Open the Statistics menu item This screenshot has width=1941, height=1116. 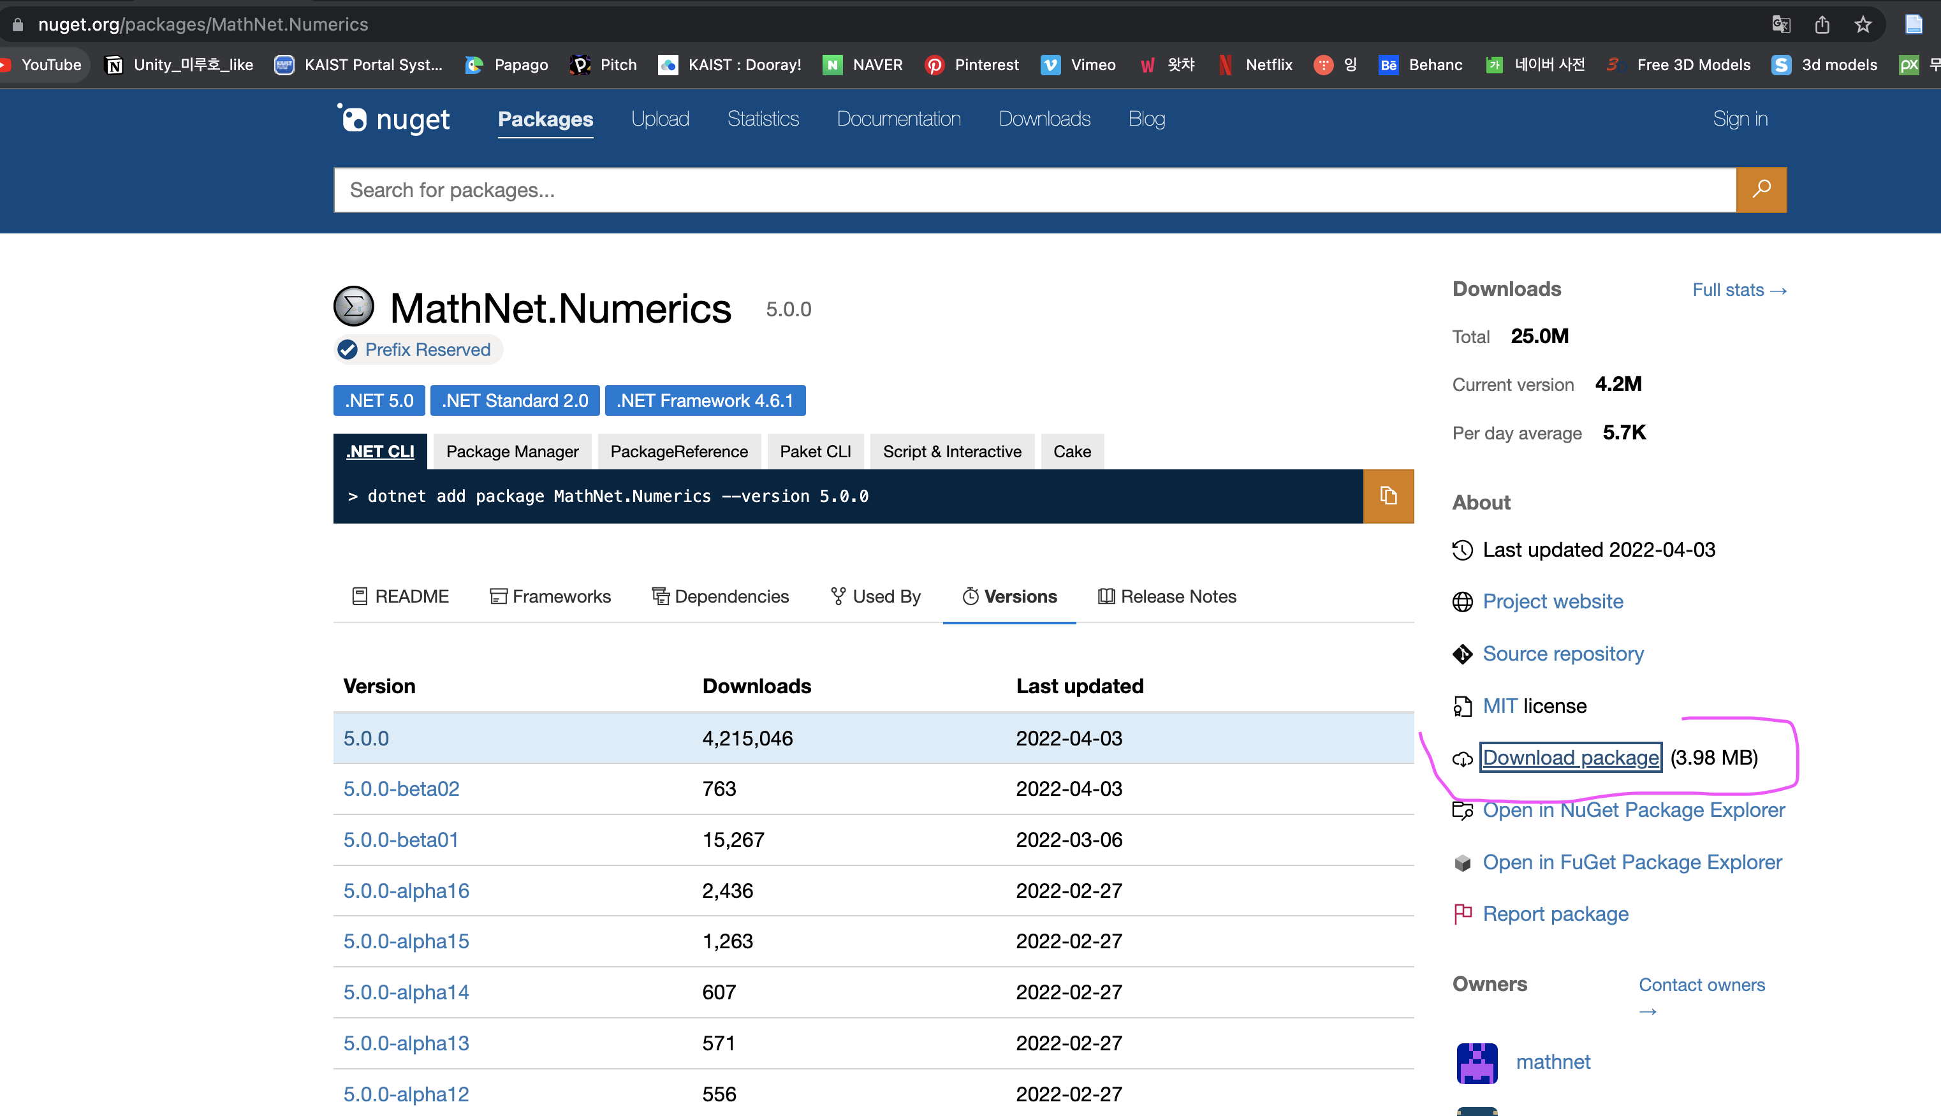763,119
